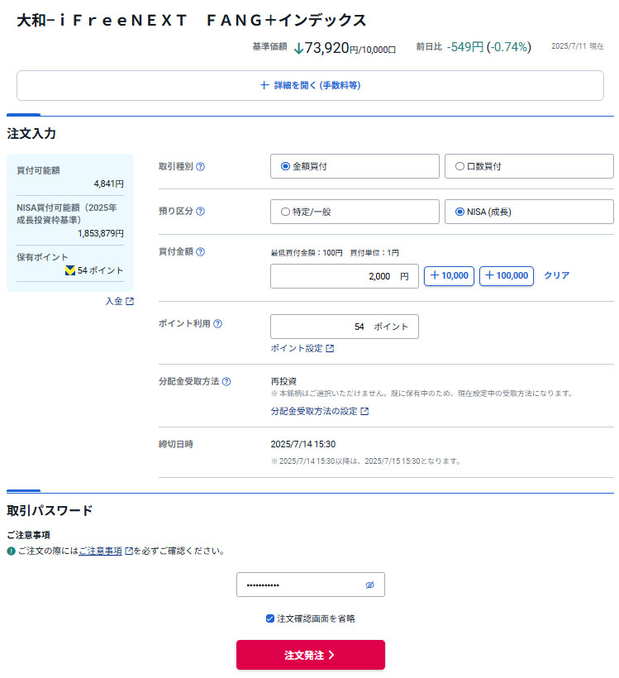Choose 特定/一般 account type
This screenshot has width=619, height=678.
point(286,212)
